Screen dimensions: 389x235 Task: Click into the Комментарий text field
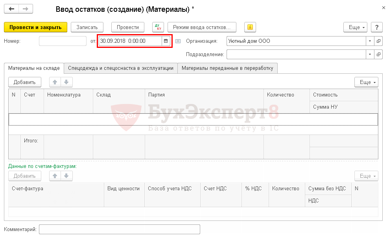pos(120,229)
